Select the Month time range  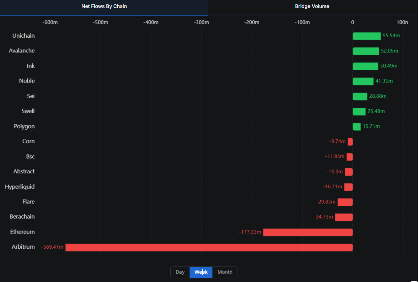225,272
